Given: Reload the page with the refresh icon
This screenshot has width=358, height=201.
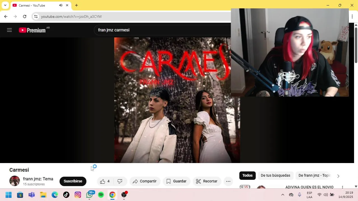Looking at the screenshot, I should coord(25,16).
